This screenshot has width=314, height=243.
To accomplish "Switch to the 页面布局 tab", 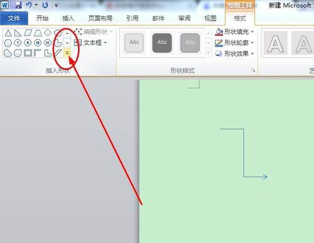I will point(100,18).
